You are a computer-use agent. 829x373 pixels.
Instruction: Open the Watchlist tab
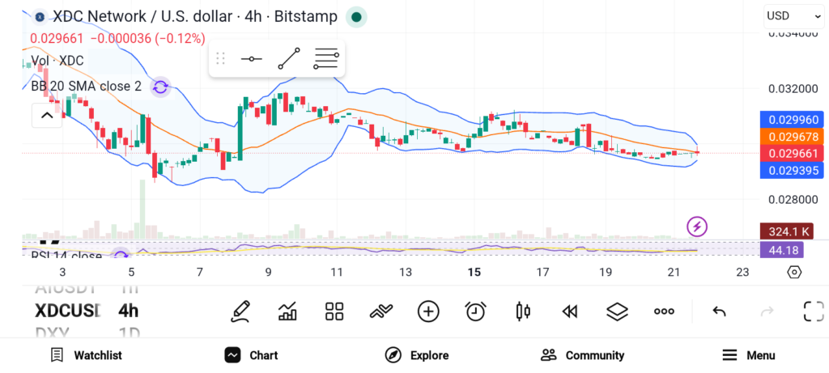pos(86,355)
